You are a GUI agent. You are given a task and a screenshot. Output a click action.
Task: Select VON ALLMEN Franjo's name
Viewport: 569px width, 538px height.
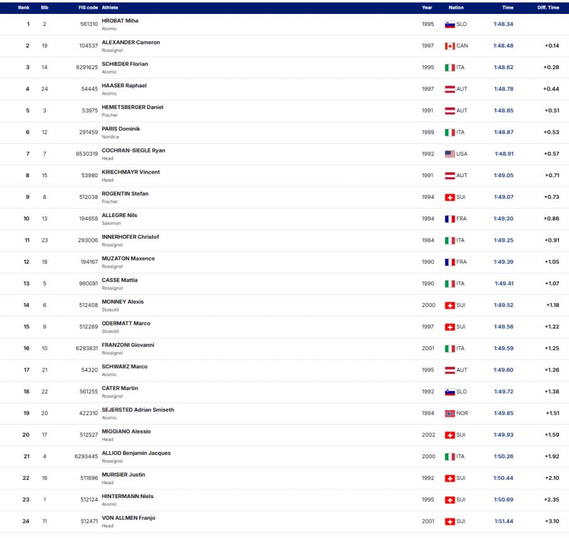pos(128,518)
